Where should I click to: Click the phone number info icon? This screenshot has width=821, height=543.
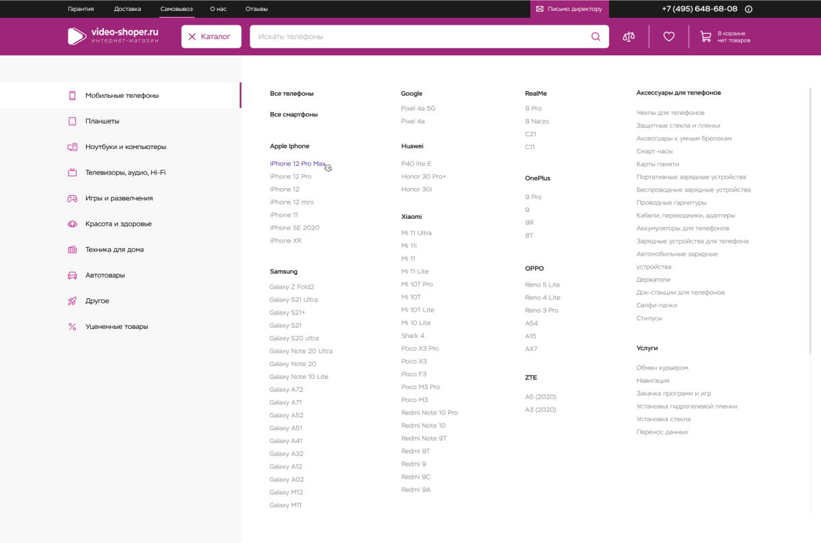pos(748,10)
